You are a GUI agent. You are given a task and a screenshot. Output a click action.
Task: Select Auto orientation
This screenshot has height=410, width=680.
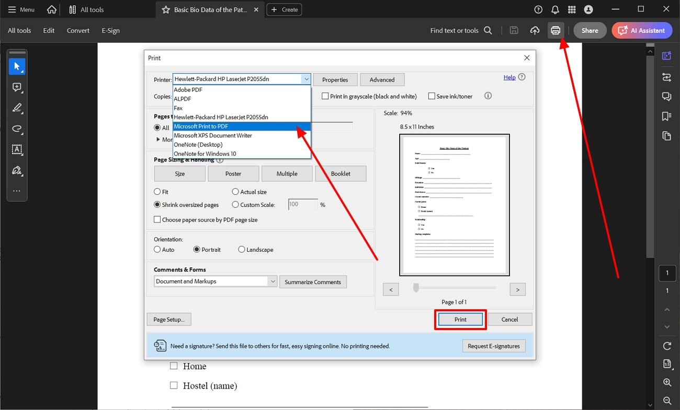(x=157, y=250)
